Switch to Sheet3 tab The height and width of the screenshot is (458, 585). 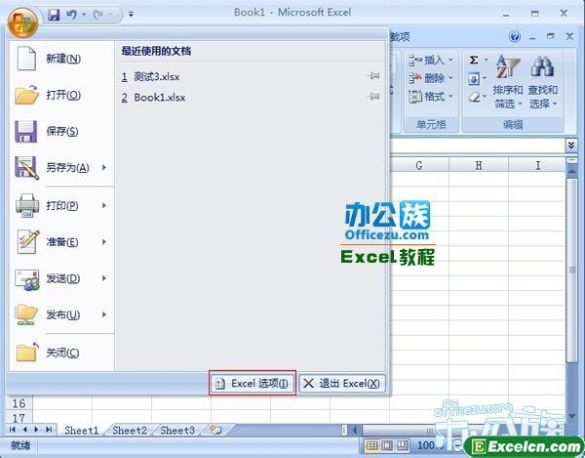pyautogui.click(x=177, y=430)
